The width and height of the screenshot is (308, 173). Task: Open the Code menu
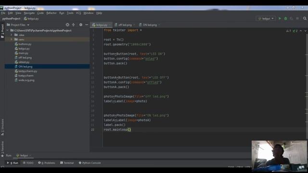[40, 13]
